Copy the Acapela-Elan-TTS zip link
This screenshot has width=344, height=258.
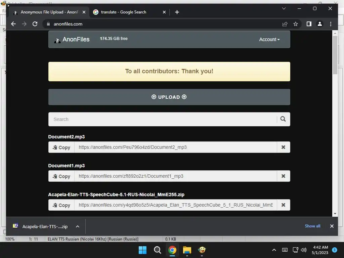click(x=61, y=205)
